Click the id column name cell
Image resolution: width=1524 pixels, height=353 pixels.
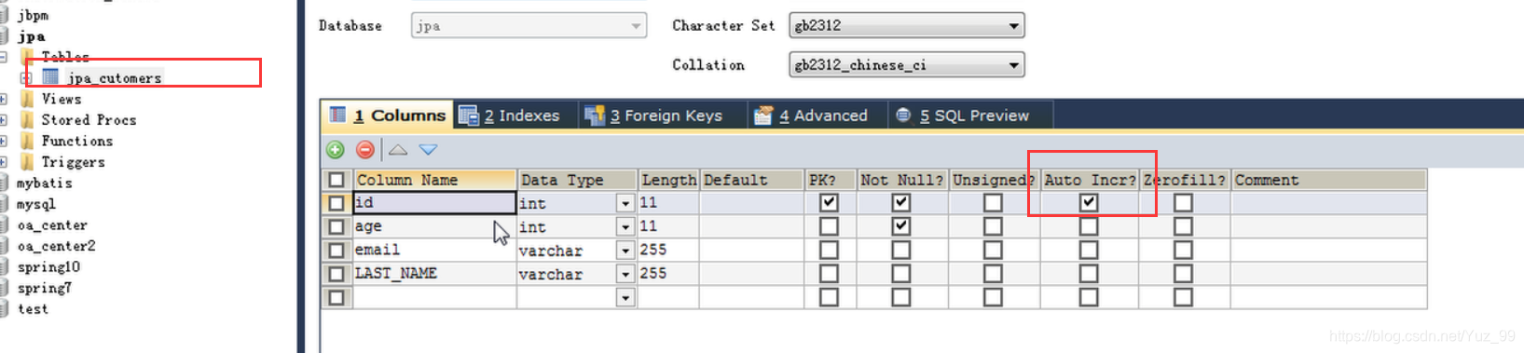[x=434, y=203]
